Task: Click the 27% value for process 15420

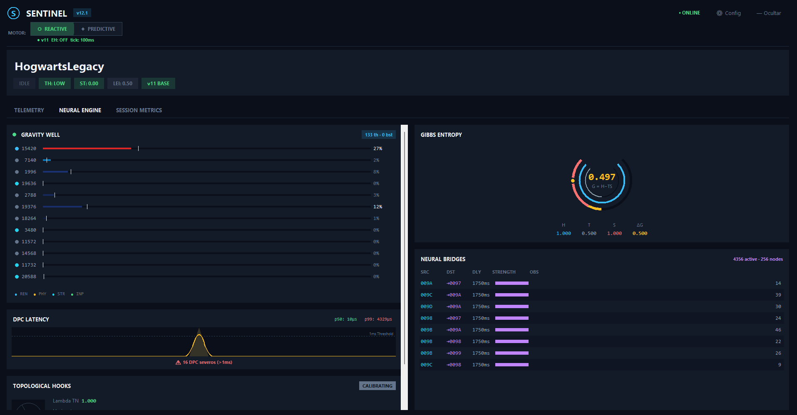Action: [378, 148]
